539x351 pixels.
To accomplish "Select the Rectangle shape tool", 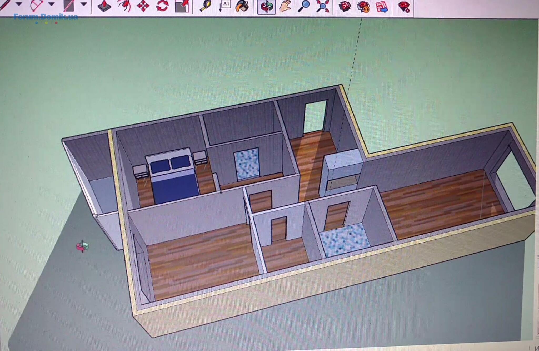I will click(69, 6).
